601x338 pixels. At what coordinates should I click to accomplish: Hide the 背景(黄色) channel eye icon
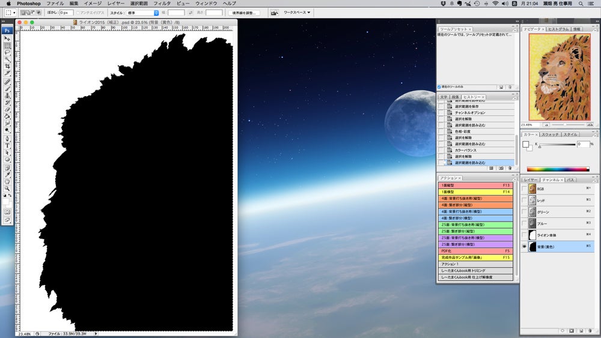tap(524, 247)
